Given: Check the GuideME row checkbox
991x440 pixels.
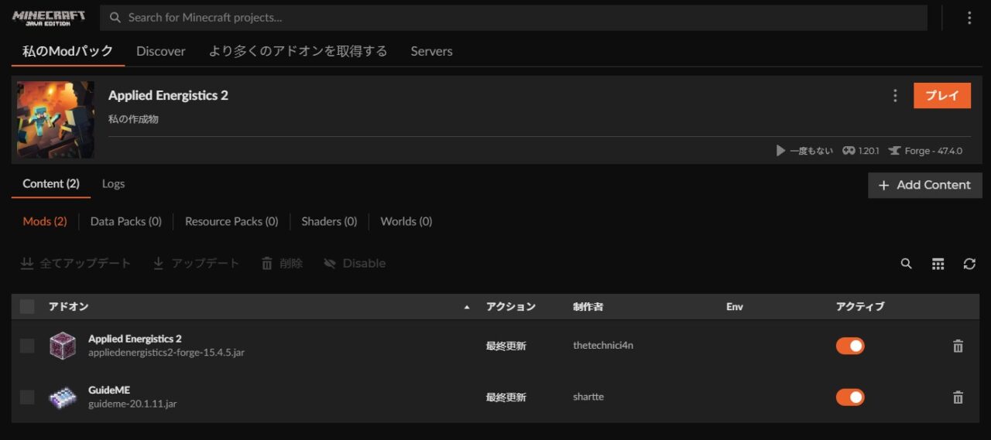Looking at the screenshot, I should (x=27, y=397).
